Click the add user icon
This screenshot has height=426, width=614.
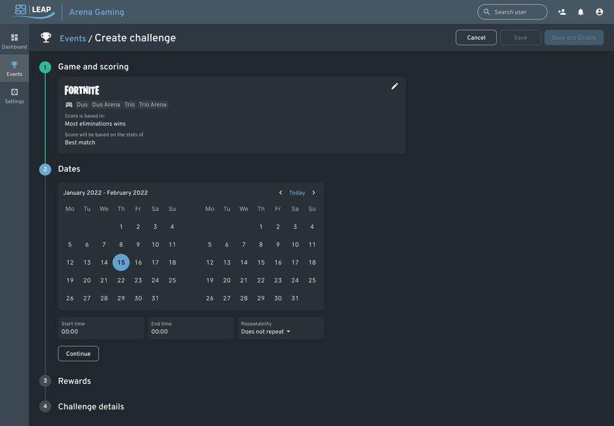click(x=562, y=12)
